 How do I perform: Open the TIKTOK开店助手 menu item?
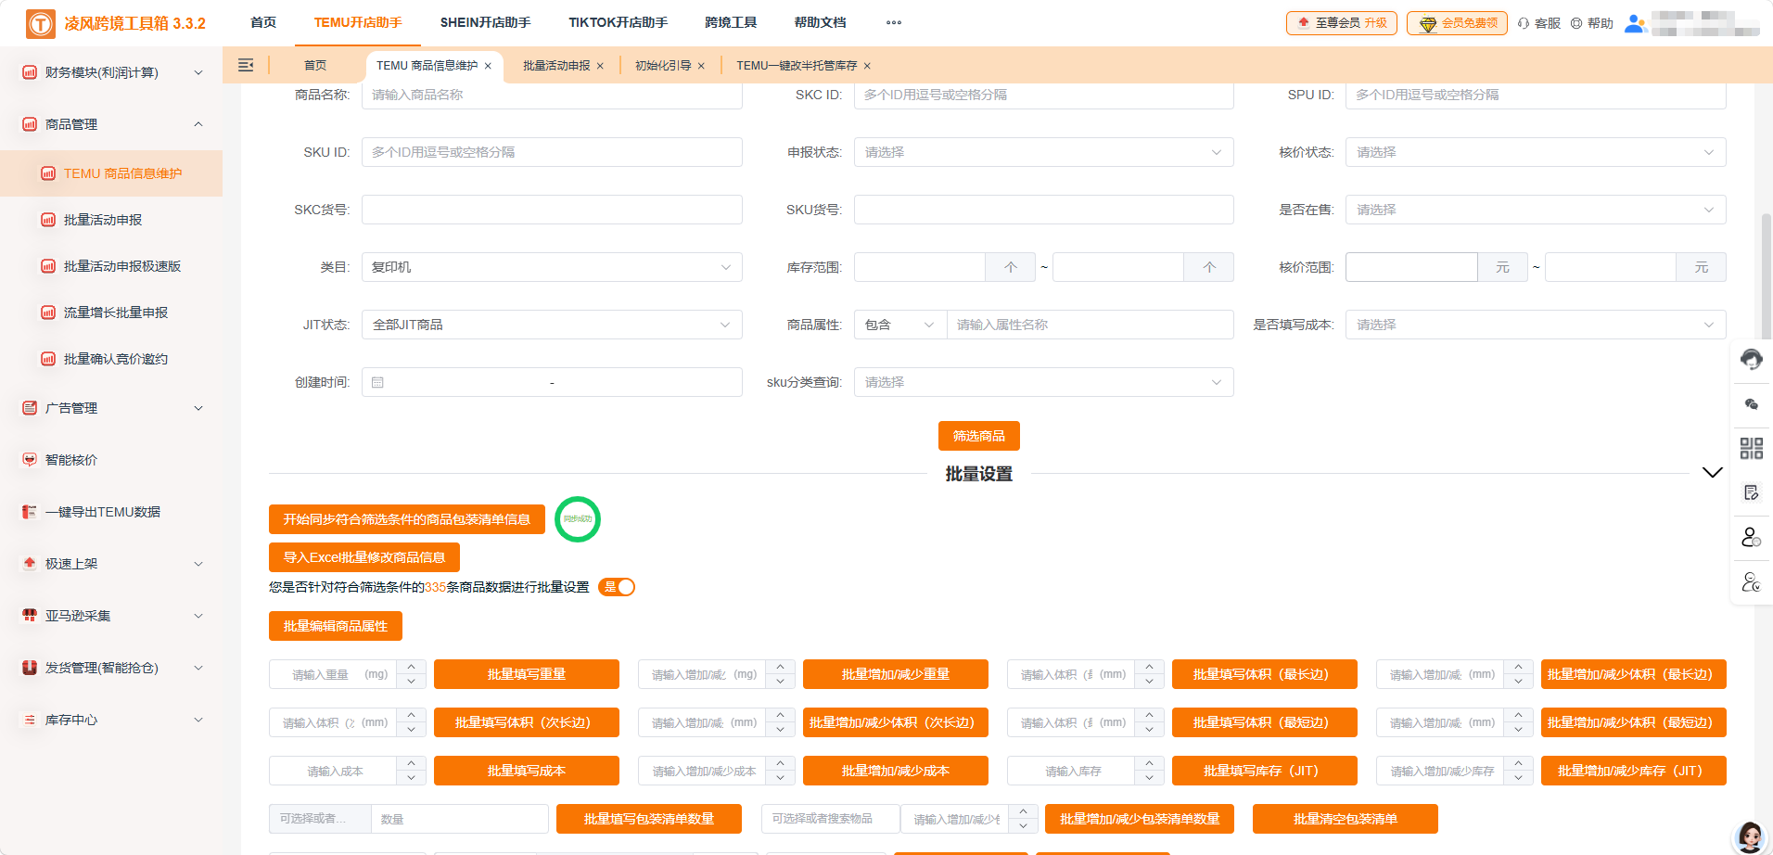pos(617,22)
